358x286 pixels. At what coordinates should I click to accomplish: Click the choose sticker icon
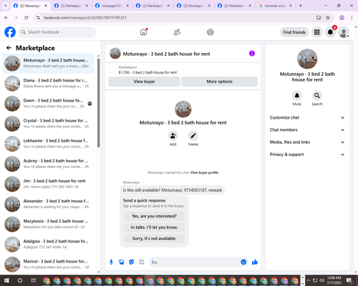click(132, 262)
